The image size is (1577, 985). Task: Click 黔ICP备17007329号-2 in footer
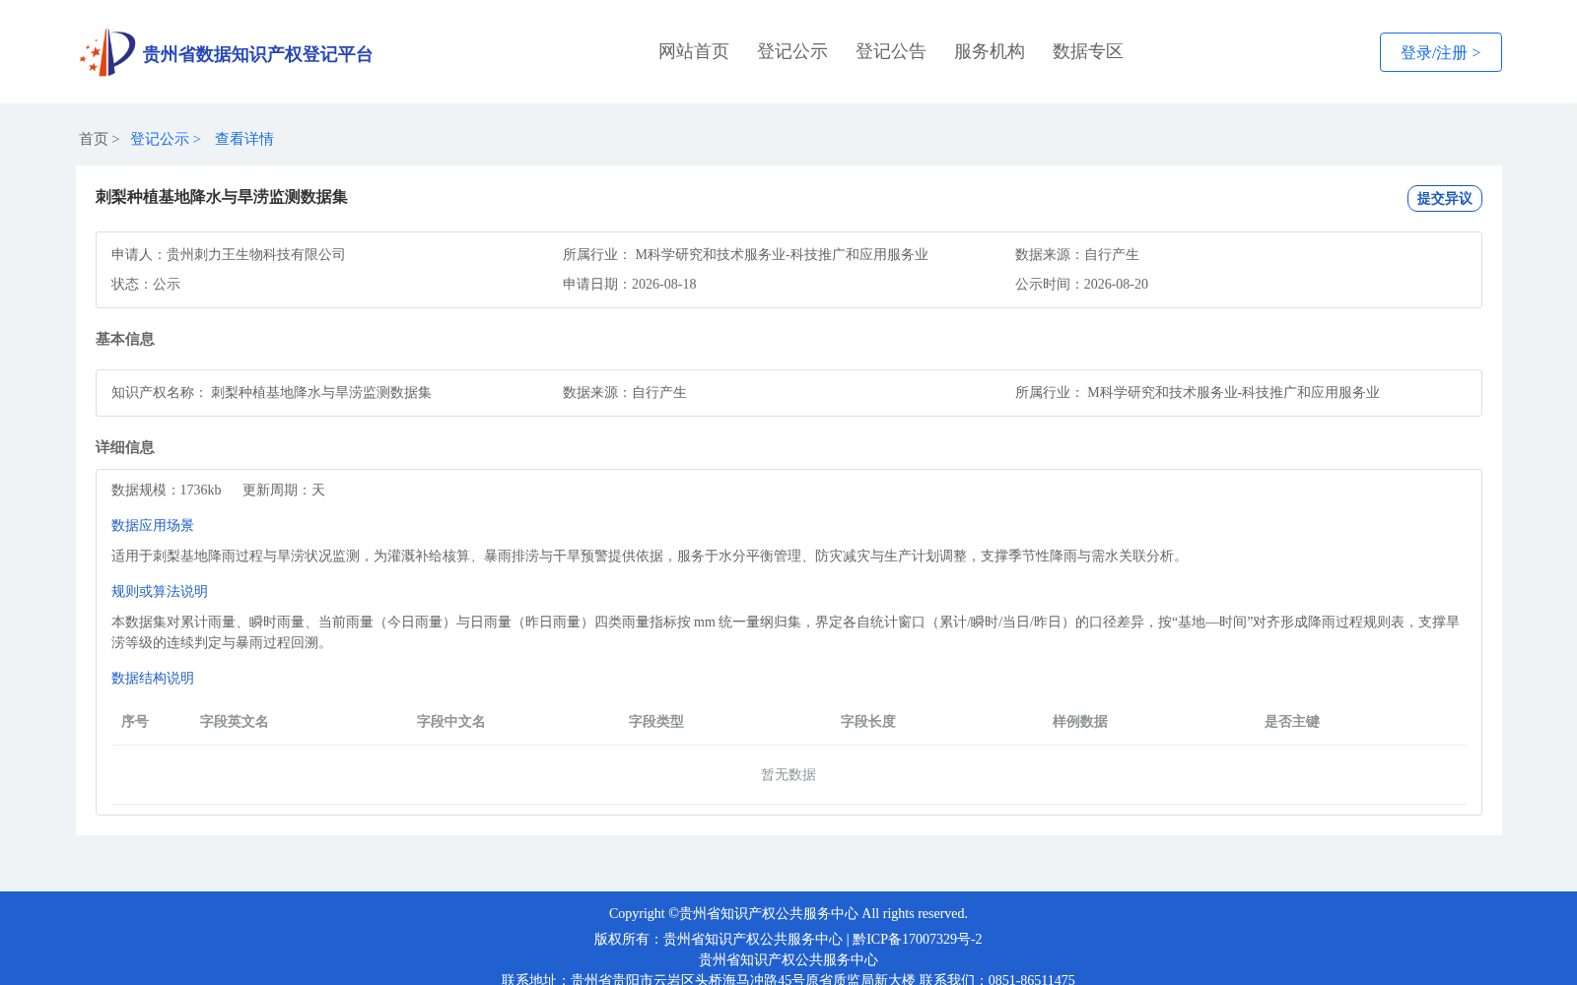pyautogui.click(x=918, y=939)
